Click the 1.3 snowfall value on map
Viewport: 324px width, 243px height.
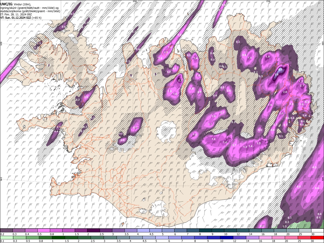pyautogui.click(x=245, y=147)
